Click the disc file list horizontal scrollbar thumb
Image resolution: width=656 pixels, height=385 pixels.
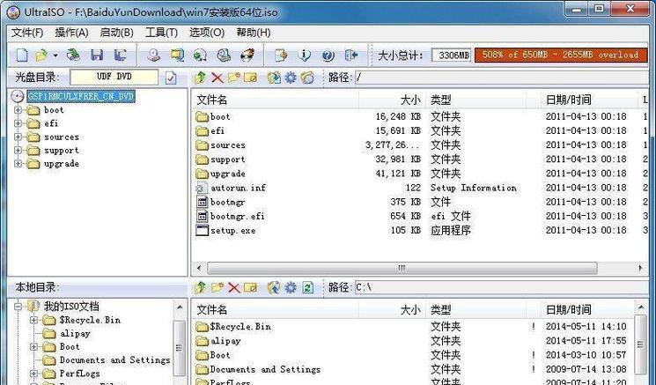tap(402, 268)
